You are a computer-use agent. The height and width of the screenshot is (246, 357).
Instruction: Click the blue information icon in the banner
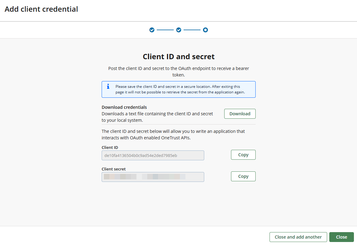point(108,87)
